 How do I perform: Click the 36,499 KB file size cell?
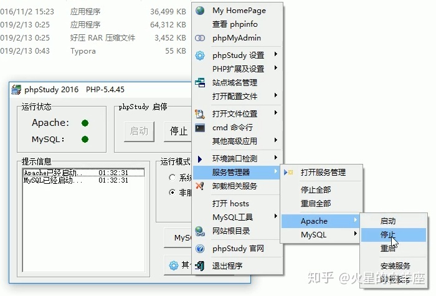(x=168, y=12)
